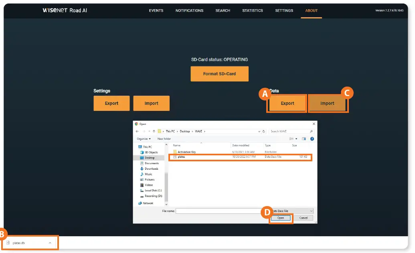
Task: Switch to the STATISTICS tab
Action: (253, 10)
